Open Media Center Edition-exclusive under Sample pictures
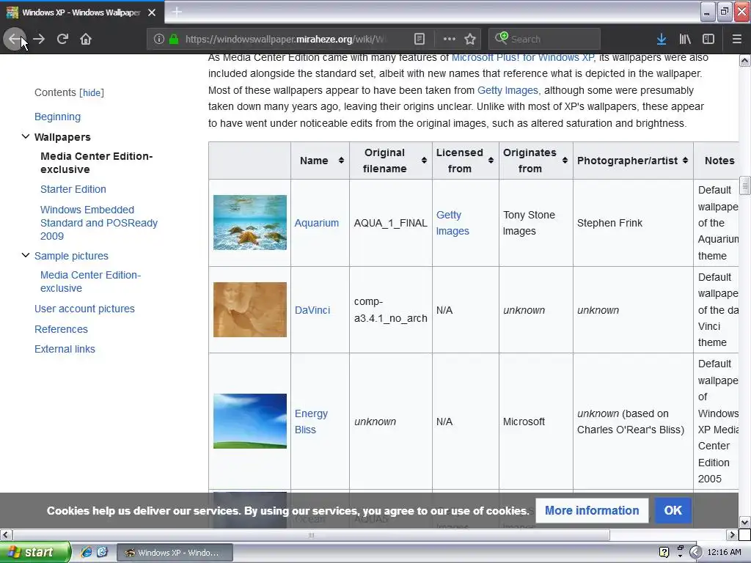The width and height of the screenshot is (751, 563). click(90, 281)
